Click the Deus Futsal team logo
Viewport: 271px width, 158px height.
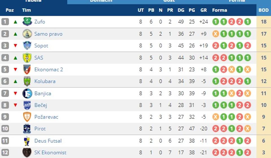point(27,141)
